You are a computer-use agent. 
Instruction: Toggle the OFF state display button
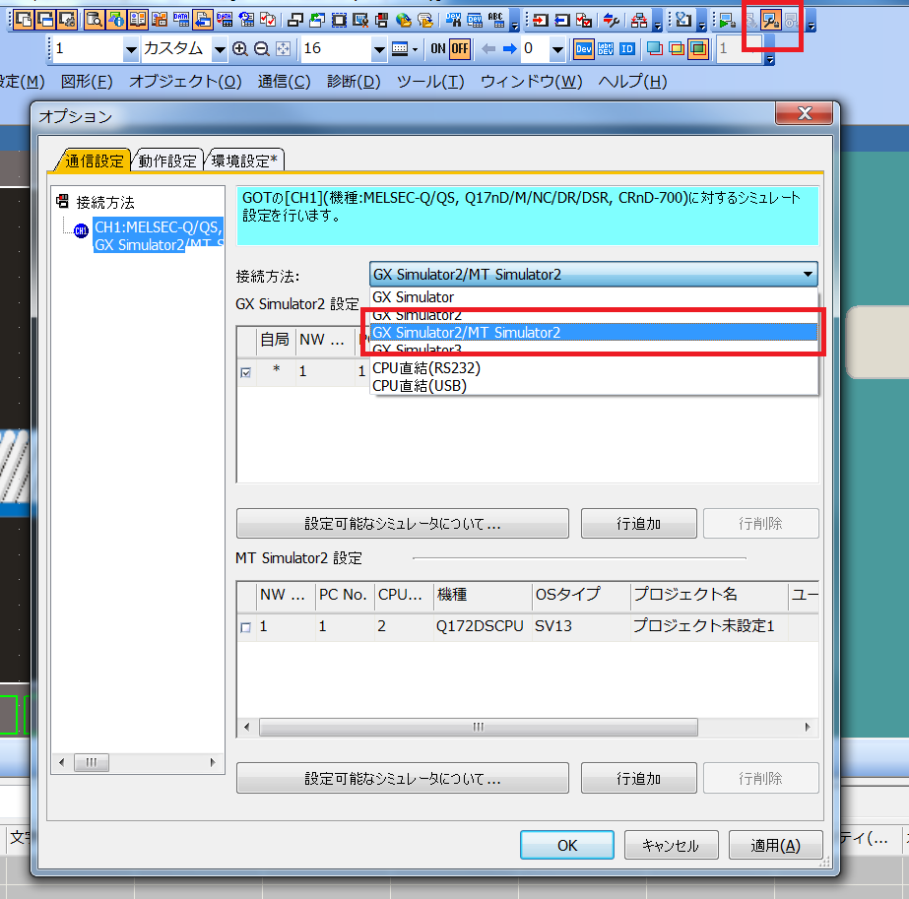click(x=460, y=48)
